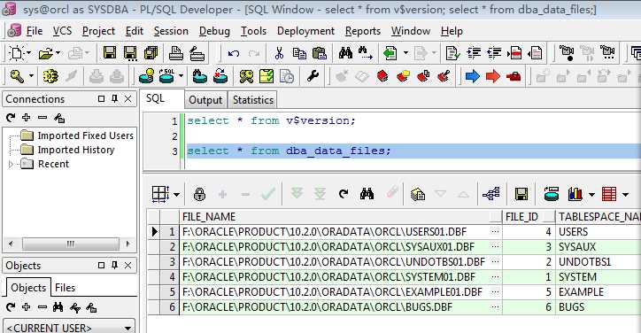Switch to the Files tab in Objects panel
The image size is (641, 333).
(65, 288)
